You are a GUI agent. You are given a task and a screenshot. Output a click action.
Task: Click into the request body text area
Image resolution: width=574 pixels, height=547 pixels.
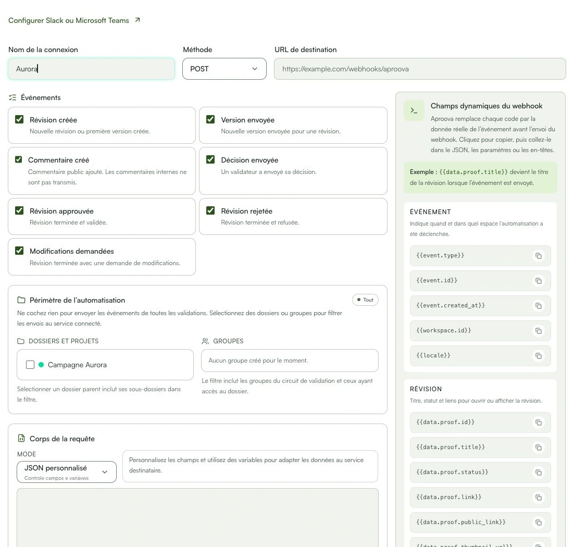[x=198, y=518]
